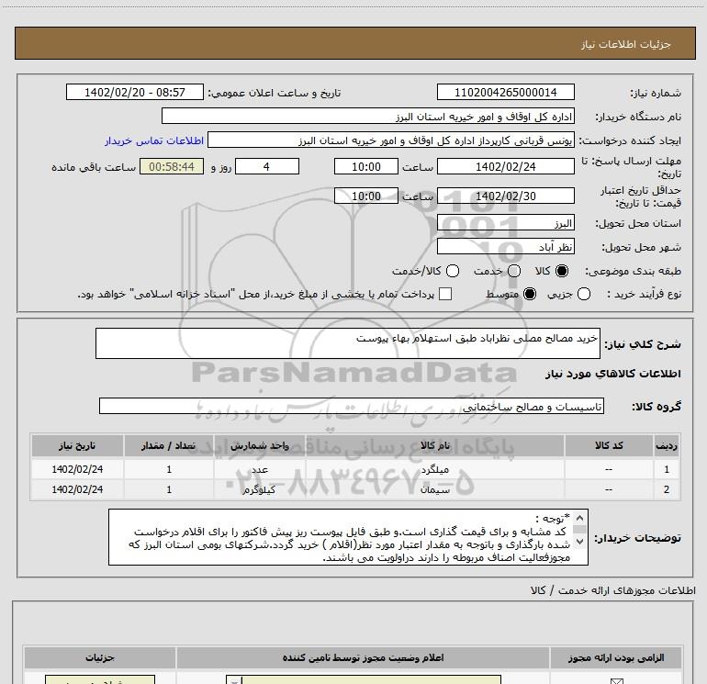Click the ردیف column header
Viewport: 707px width, 684px height.
pyautogui.click(x=667, y=445)
